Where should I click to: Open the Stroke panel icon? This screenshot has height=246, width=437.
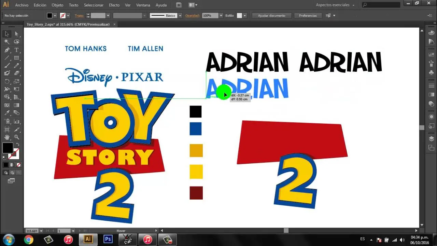coord(431,85)
